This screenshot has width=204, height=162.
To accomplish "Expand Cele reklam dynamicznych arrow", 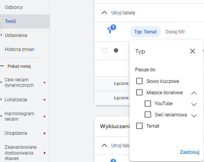I will tap(1, 82).
